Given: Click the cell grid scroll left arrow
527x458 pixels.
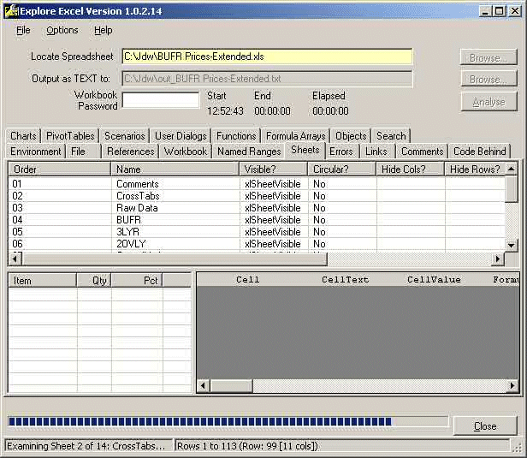Looking at the screenshot, I should pos(203,386).
